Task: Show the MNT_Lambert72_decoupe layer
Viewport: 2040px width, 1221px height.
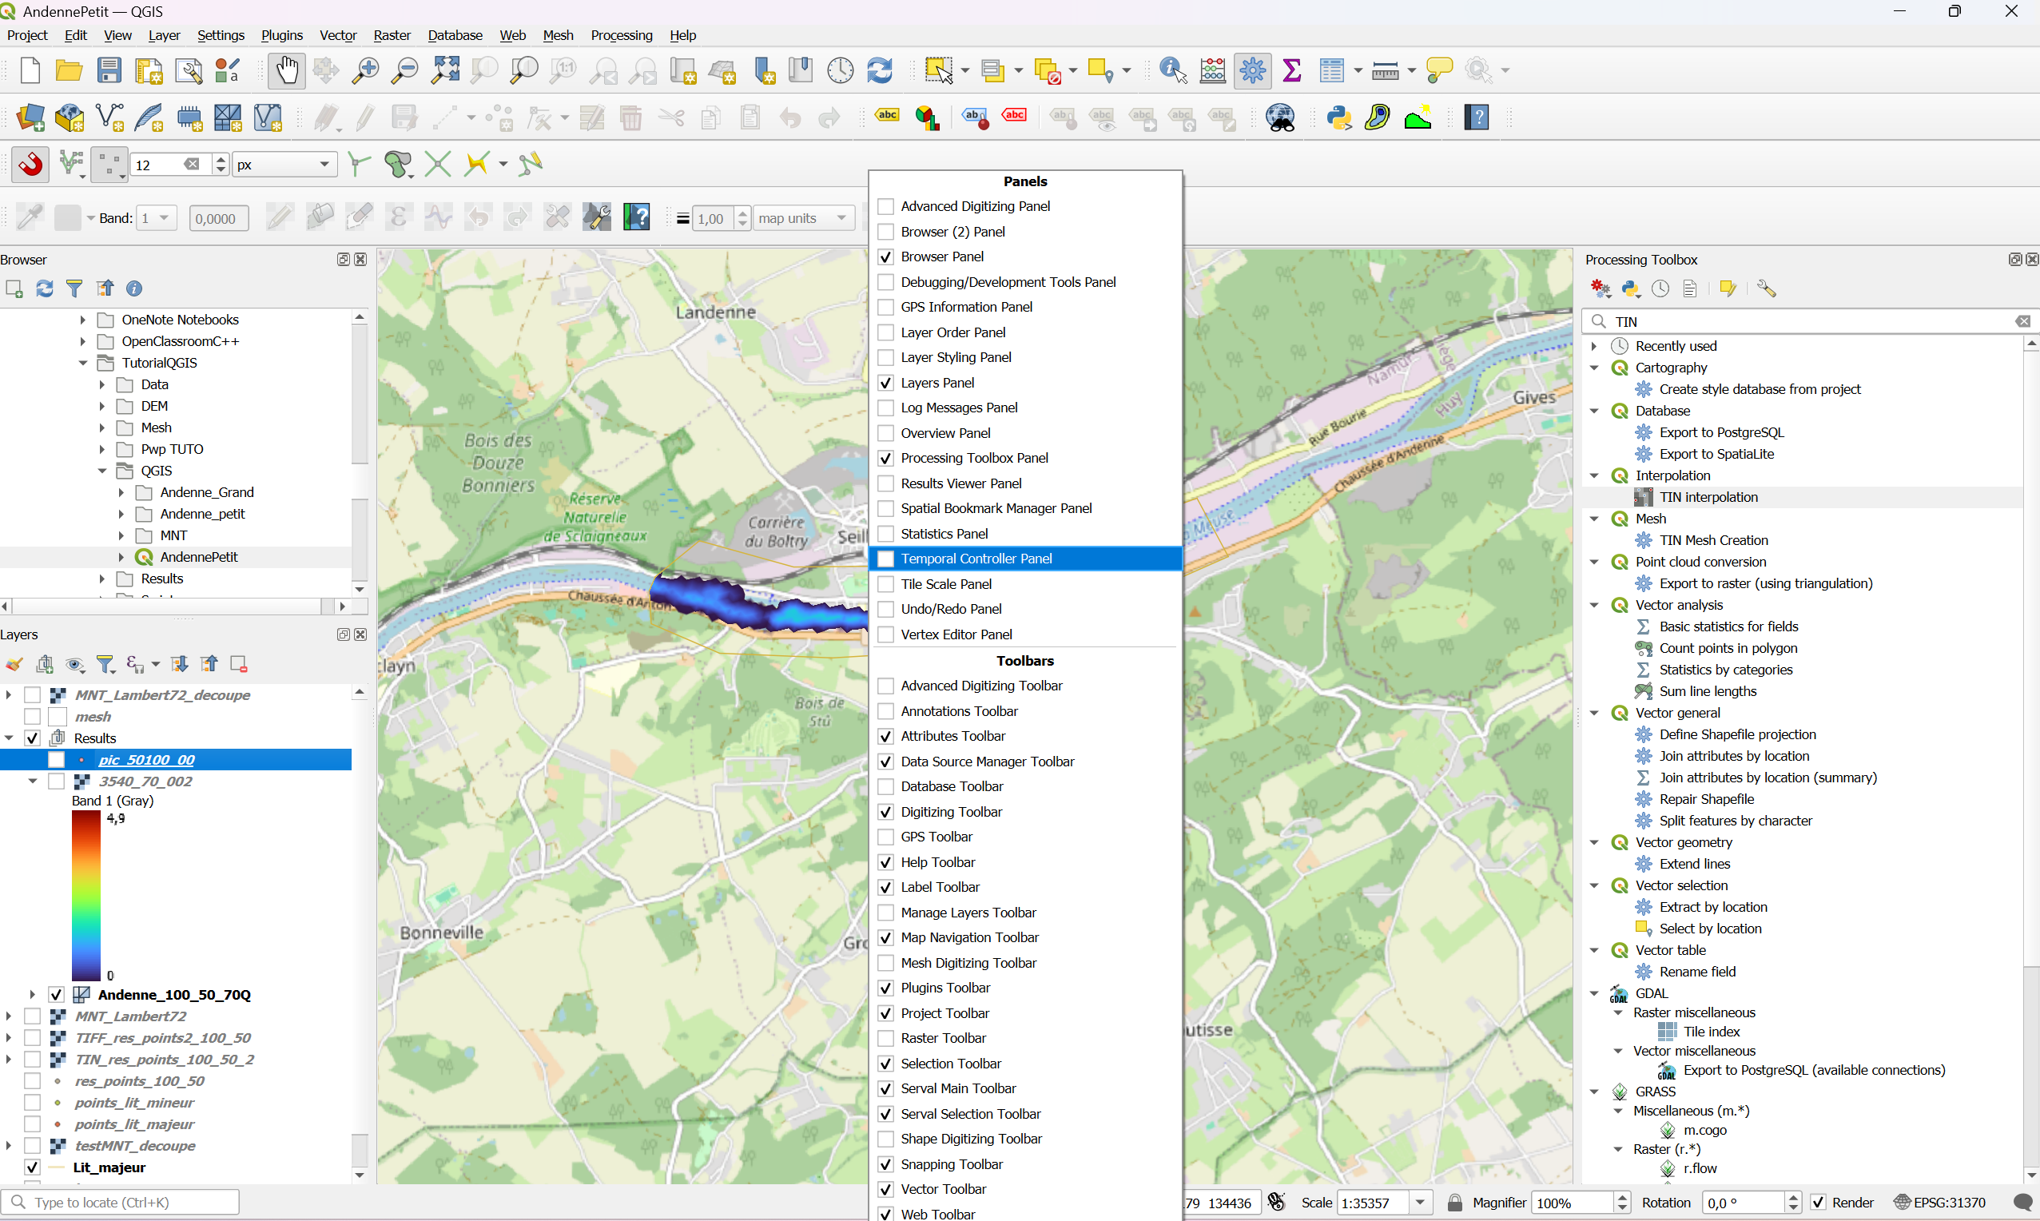Action: [32, 695]
